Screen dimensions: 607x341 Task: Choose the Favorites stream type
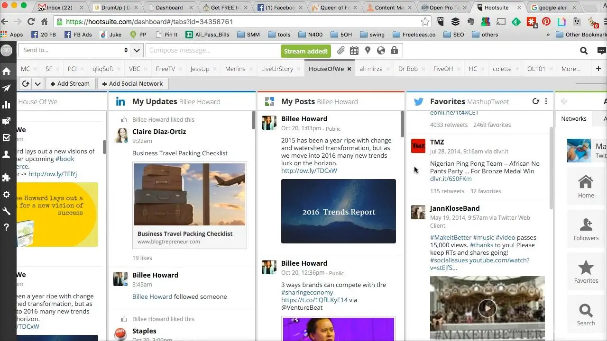[586, 272]
